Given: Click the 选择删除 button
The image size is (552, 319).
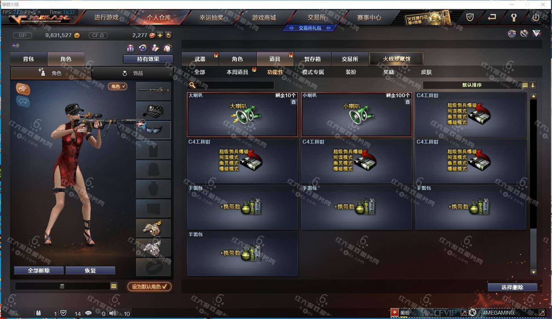Looking at the screenshot, I should point(512,287).
